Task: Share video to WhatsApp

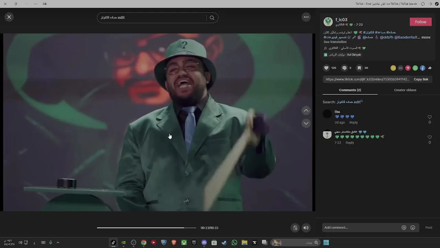Action: tap(415, 68)
